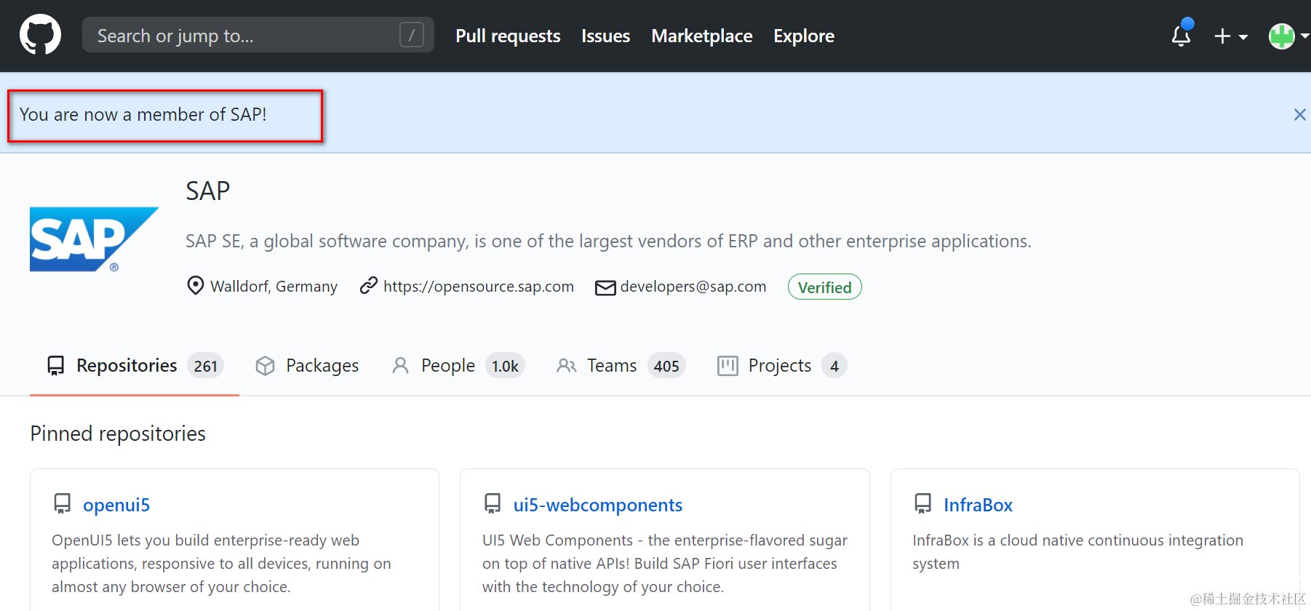Screen dimensions: 1311x611
Task: Go to Issues in the header
Action: coord(605,36)
